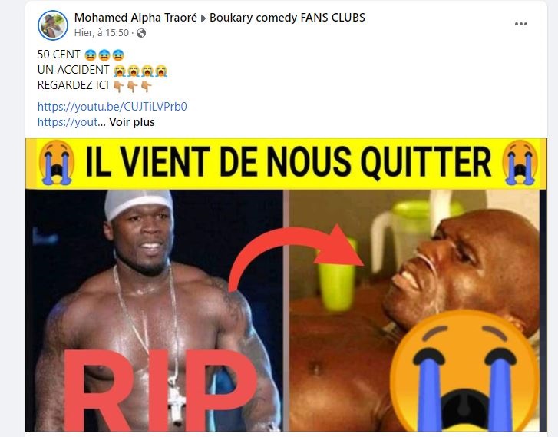Click the pointing-down hand emojis after REGARDEZ ICI
558x437 pixels.
pos(132,86)
